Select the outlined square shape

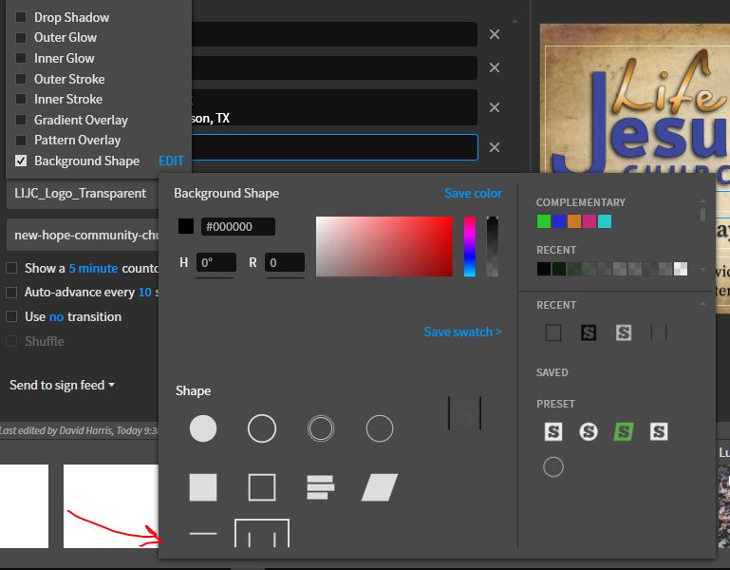(x=262, y=487)
